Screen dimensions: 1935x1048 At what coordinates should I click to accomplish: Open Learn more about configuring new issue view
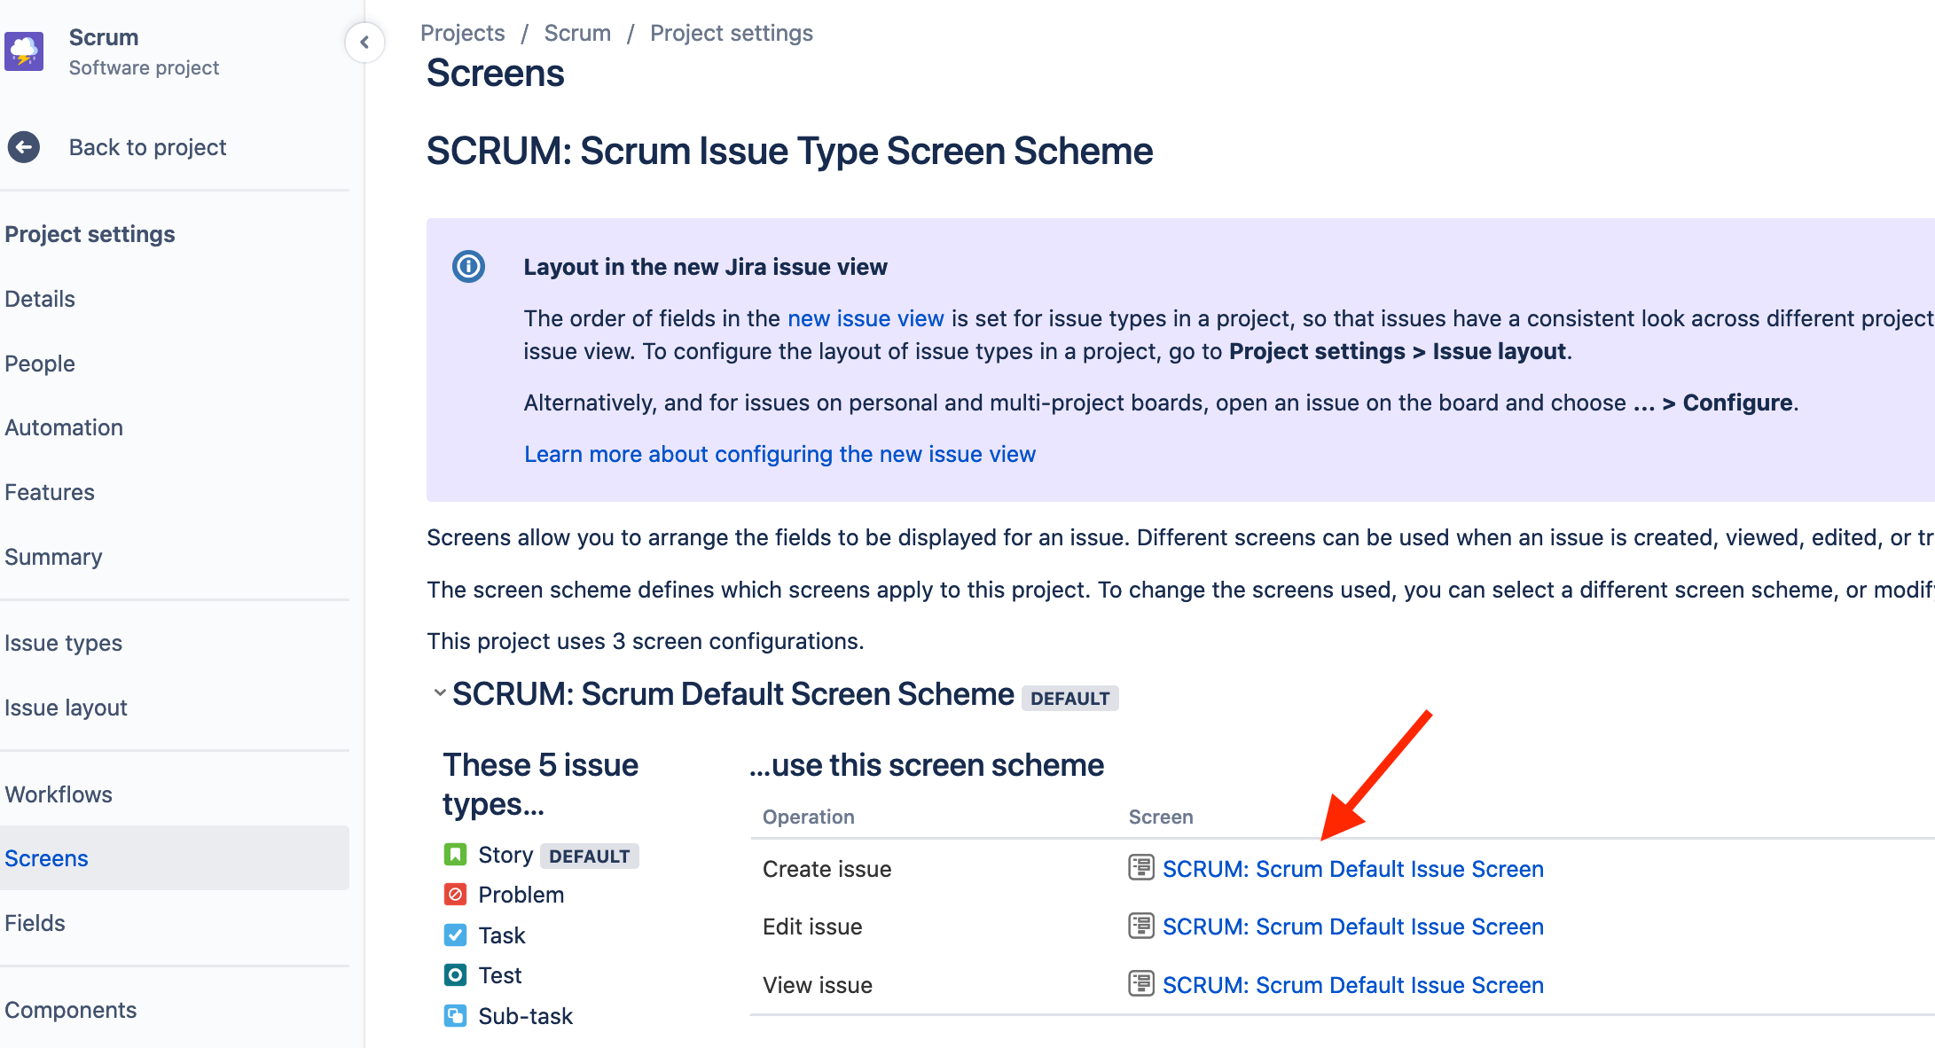click(x=779, y=454)
